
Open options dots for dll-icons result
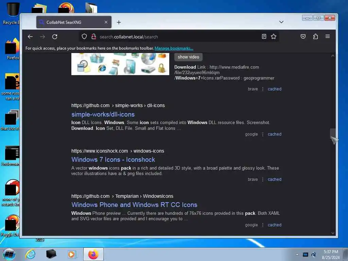[x=263, y=134]
